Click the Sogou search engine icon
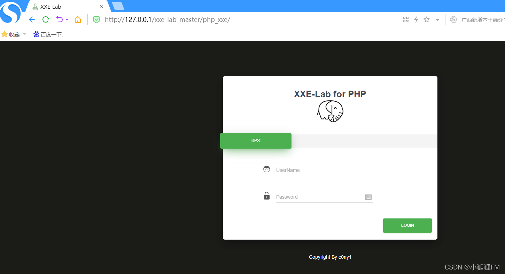The height and width of the screenshot is (274, 505). pyautogui.click(x=453, y=19)
